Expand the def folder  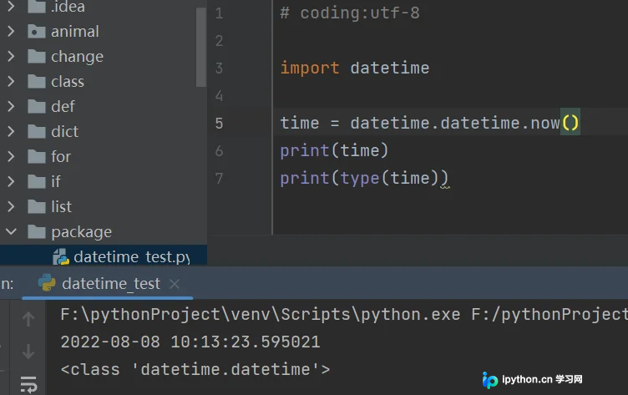[x=11, y=107]
